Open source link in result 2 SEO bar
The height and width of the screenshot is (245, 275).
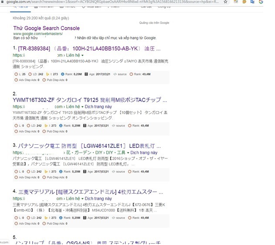(x=119, y=126)
